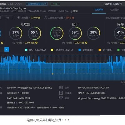Switch to Performance Report 2.0 button
This screenshot has height=125, width=125.
(37, 4)
